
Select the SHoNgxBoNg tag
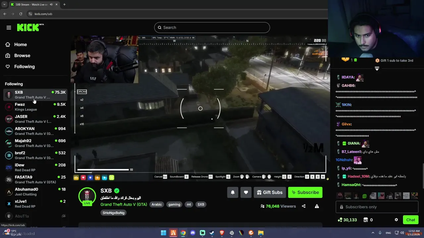click(x=113, y=213)
